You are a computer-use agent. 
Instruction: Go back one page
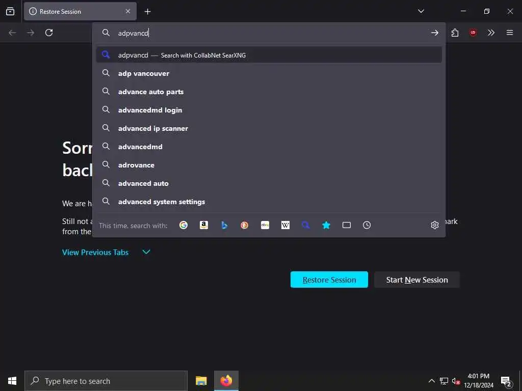click(x=12, y=33)
